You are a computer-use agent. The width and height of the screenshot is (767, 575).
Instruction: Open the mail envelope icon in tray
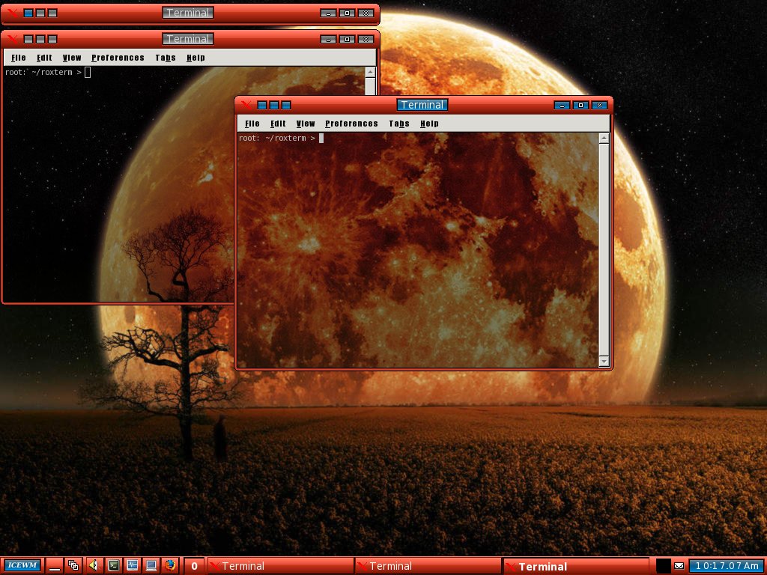pos(679,566)
